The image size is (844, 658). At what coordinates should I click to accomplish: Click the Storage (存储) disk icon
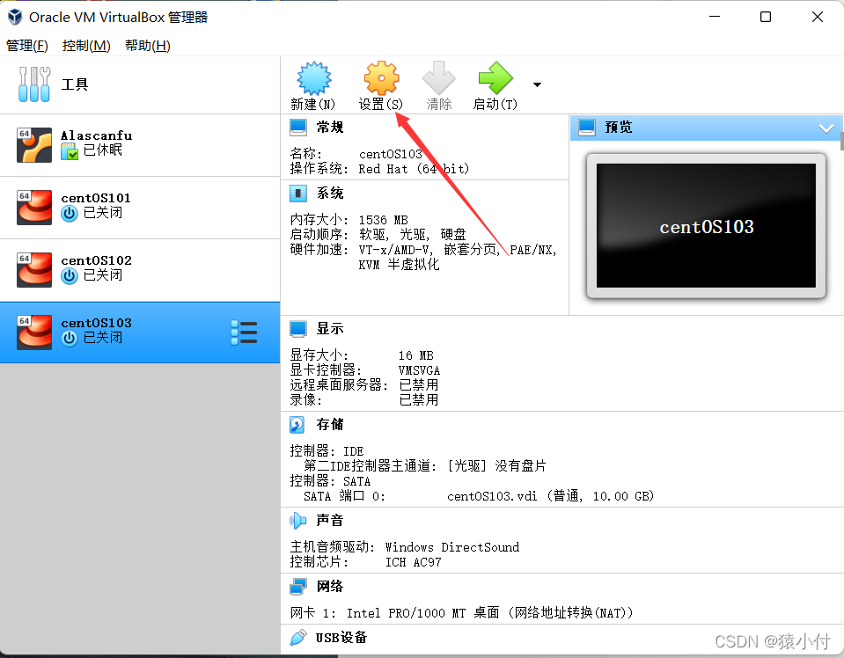297,425
